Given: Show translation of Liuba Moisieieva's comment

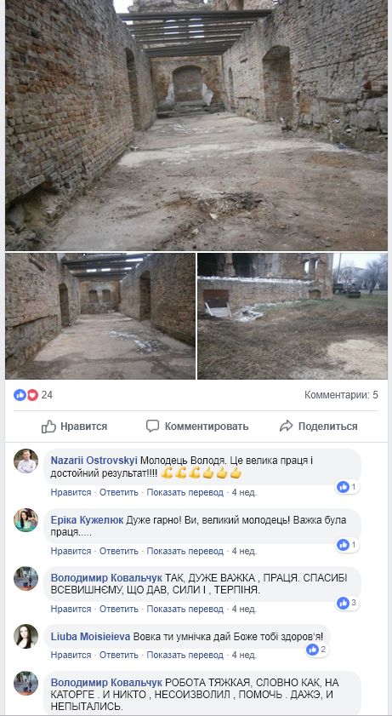Looking at the screenshot, I should [x=185, y=655].
